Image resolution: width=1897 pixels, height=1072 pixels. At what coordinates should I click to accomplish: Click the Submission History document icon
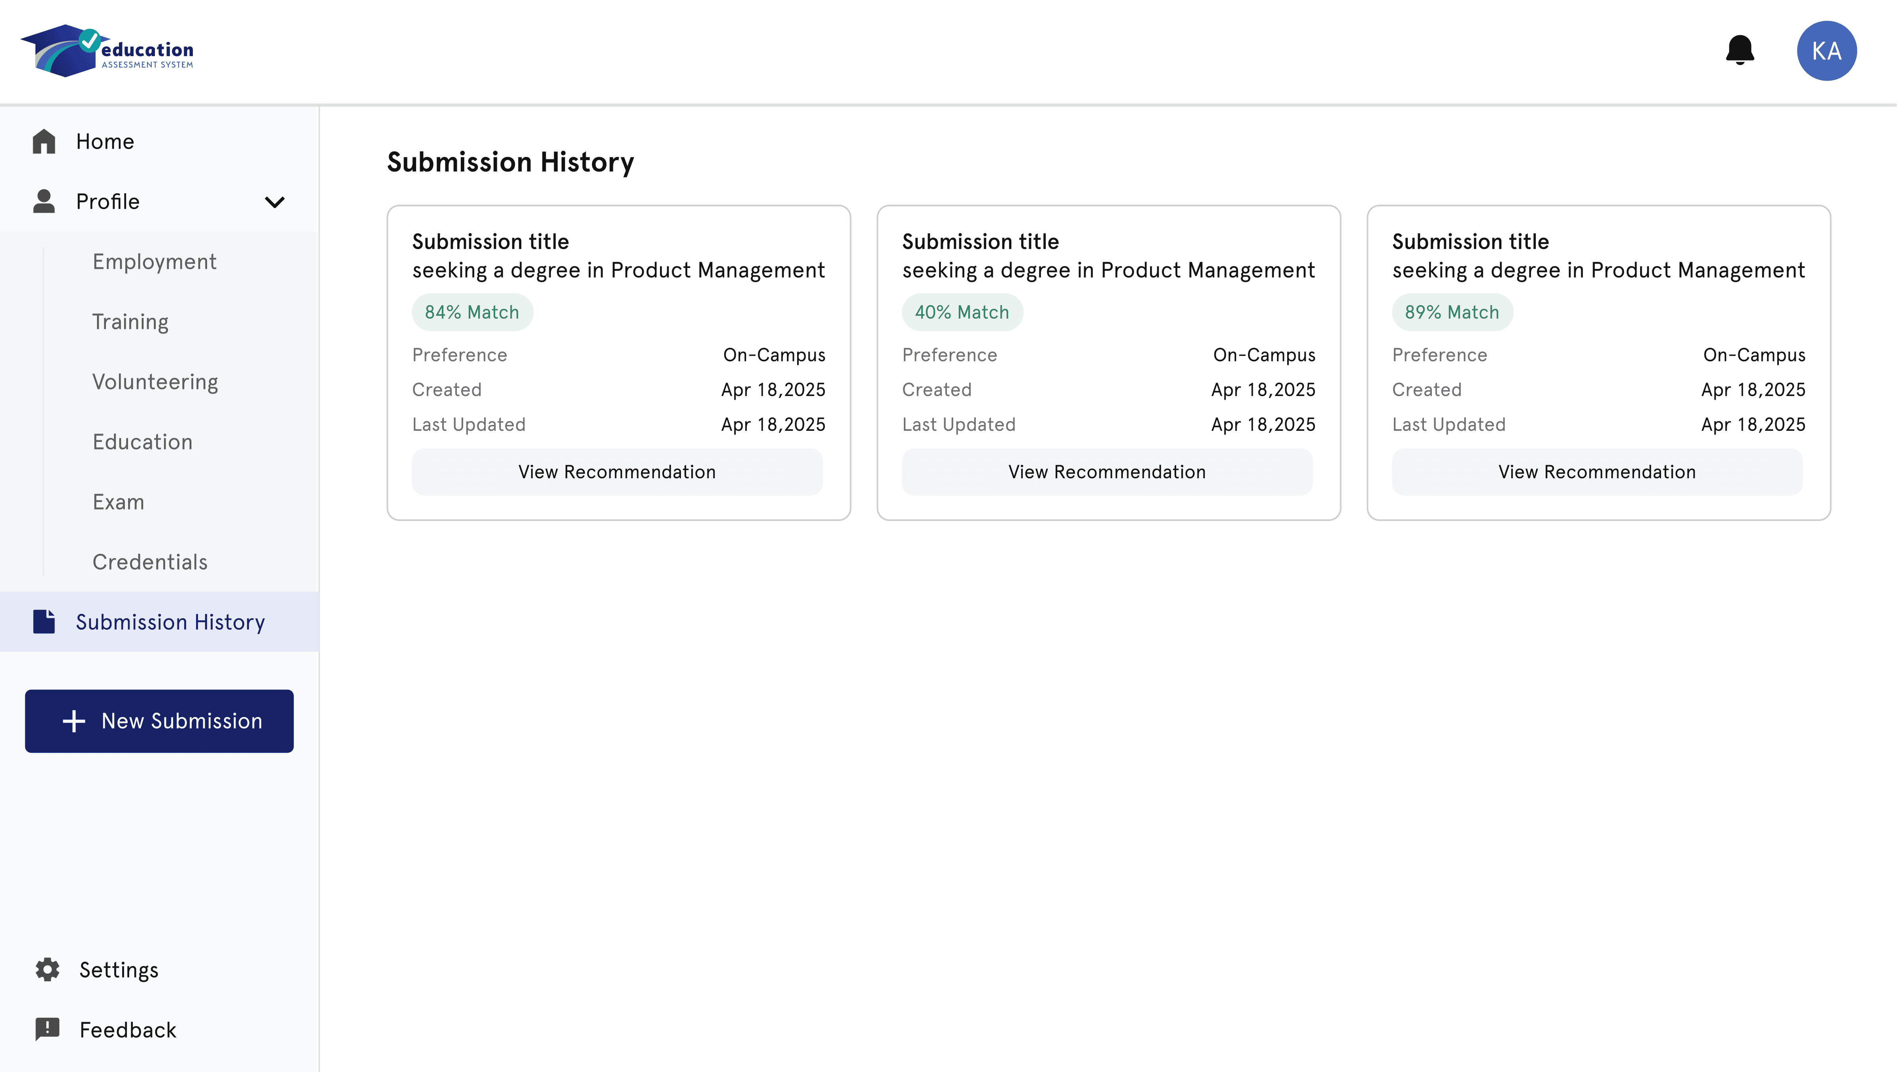[44, 622]
